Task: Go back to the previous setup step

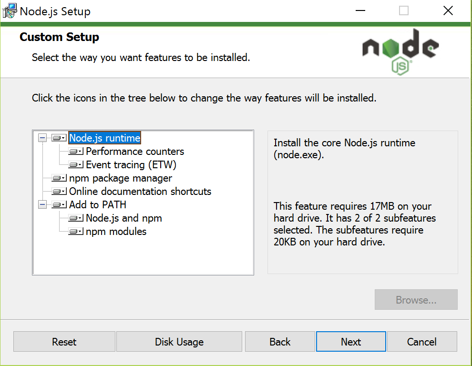Action: [279, 341]
